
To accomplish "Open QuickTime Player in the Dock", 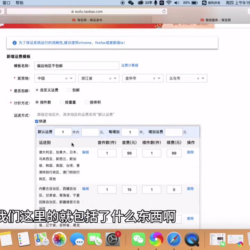I will pyautogui.click(x=192, y=239).
